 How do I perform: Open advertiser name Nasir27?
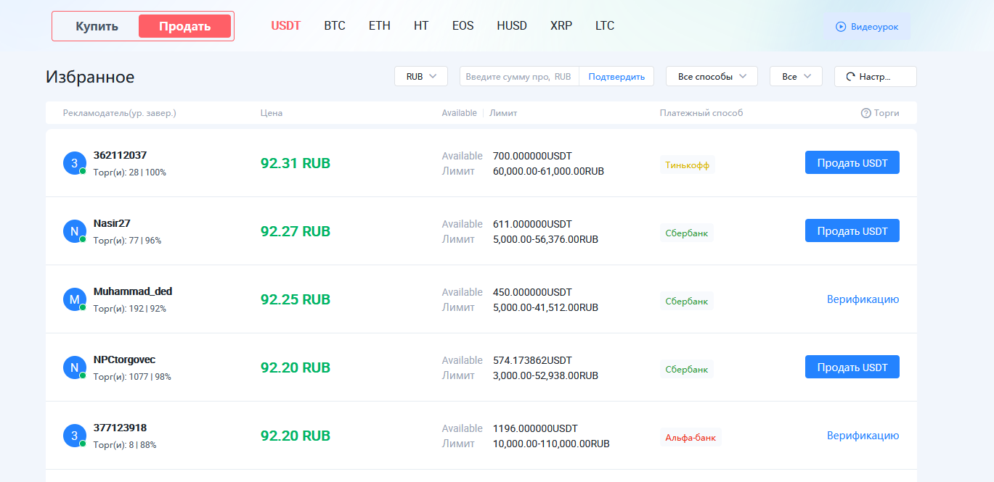(112, 223)
